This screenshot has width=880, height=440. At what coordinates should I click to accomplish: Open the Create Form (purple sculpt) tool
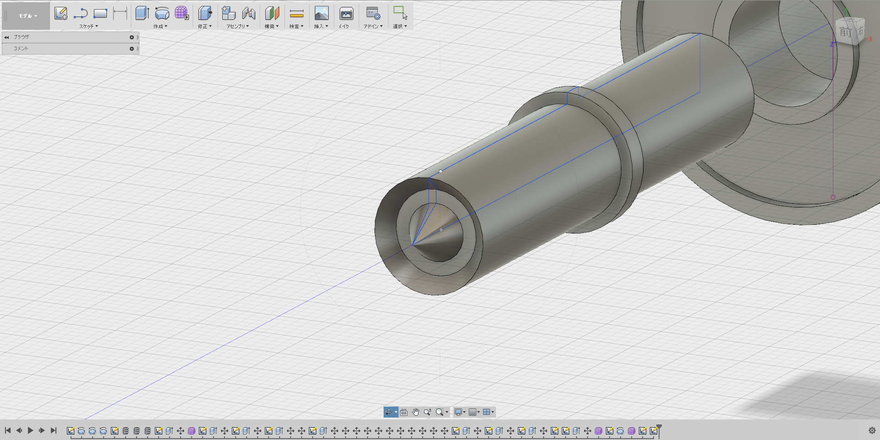(181, 13)
